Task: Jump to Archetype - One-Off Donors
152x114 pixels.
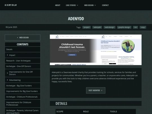Action: 23,66
